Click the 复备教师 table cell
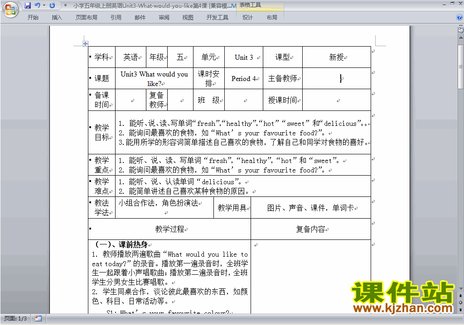The width and height of the screenshot is (464, 325). [156, 100]
